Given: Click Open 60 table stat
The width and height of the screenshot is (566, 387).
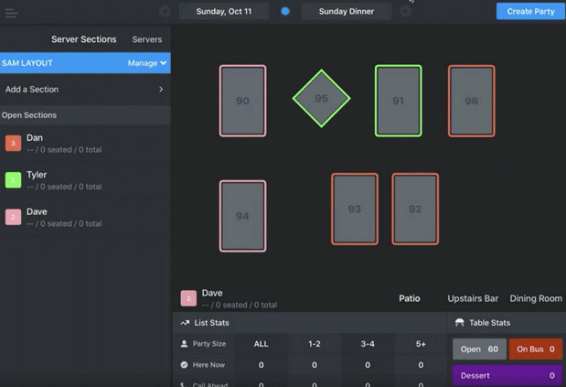Looking at the screenshot, I should [479, 349].
